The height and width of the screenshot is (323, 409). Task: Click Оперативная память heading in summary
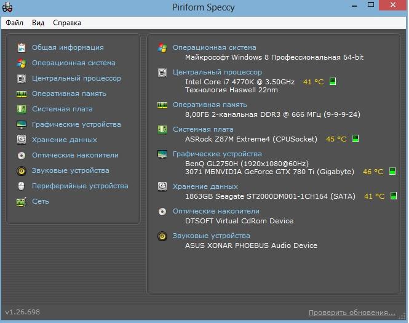(210, 105)
